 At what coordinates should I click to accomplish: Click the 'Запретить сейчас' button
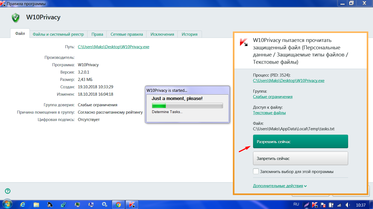[301, 158]
